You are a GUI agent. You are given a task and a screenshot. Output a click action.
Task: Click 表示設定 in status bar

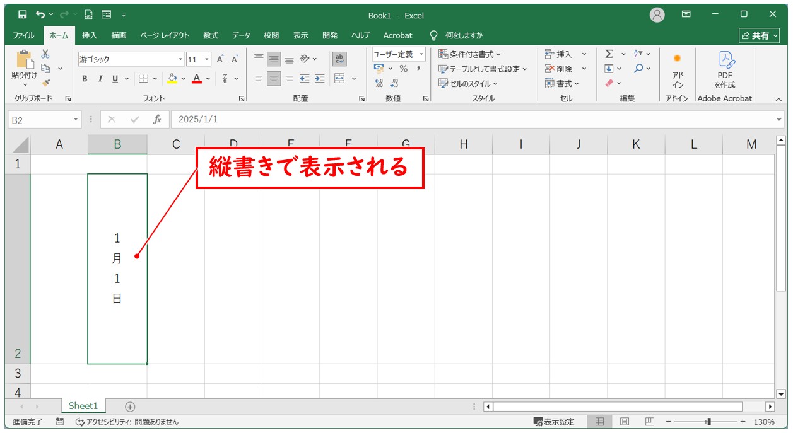554,422
